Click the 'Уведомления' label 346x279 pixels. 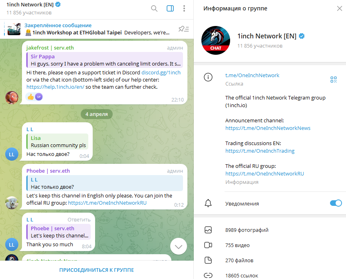coord(242,203)
